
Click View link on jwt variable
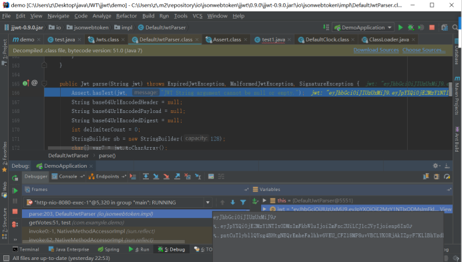click(x=445, y=209)
